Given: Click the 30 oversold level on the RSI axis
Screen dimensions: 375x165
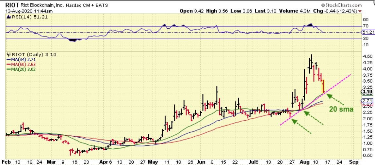Looking at the screenshot, I should 366,38.
